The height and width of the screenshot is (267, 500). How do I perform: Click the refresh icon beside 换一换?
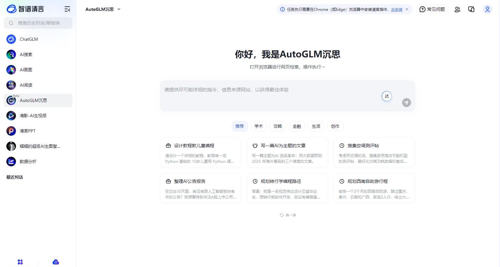(x=282, y=215)
